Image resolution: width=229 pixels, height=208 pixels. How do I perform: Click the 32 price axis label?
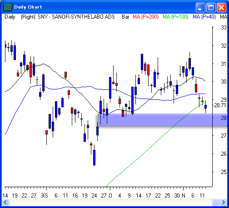tap(224, 46)
